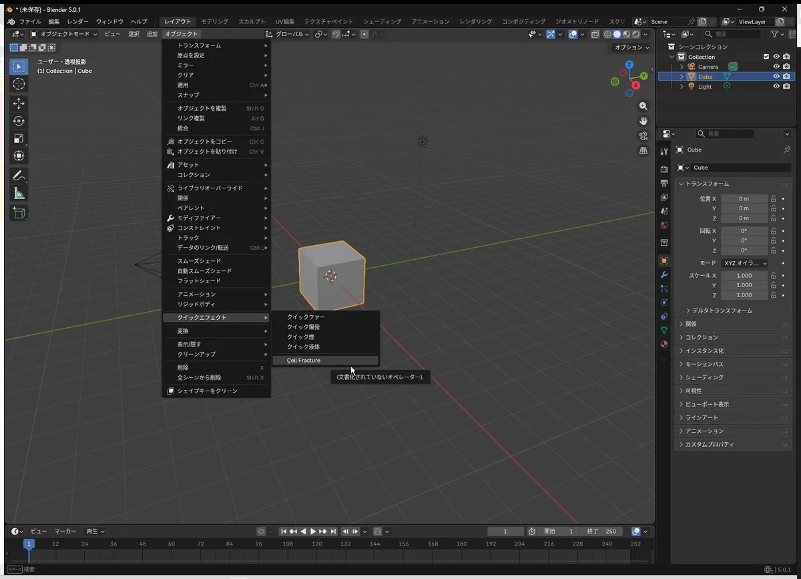This screenshot has width=801, height=579.
Task: Hide the Camera in the outliner
Action: 776,67
